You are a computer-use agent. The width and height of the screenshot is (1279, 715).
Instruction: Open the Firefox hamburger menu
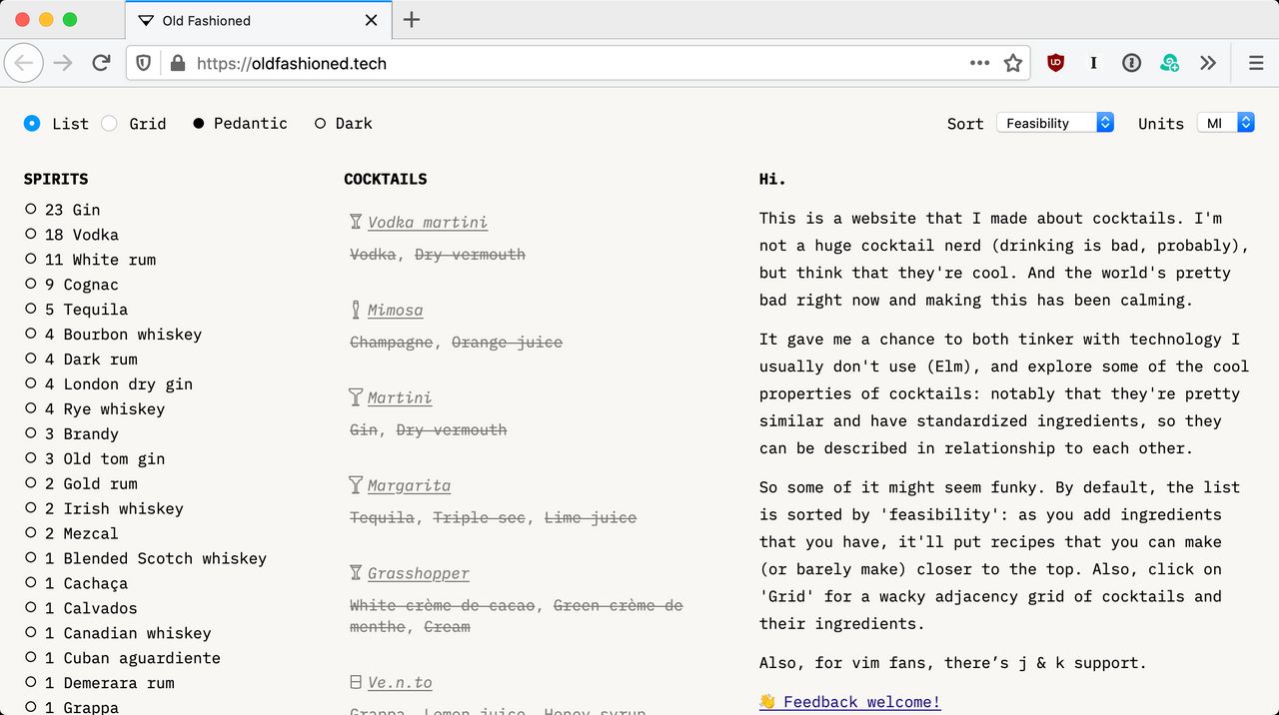(1256, 62)
